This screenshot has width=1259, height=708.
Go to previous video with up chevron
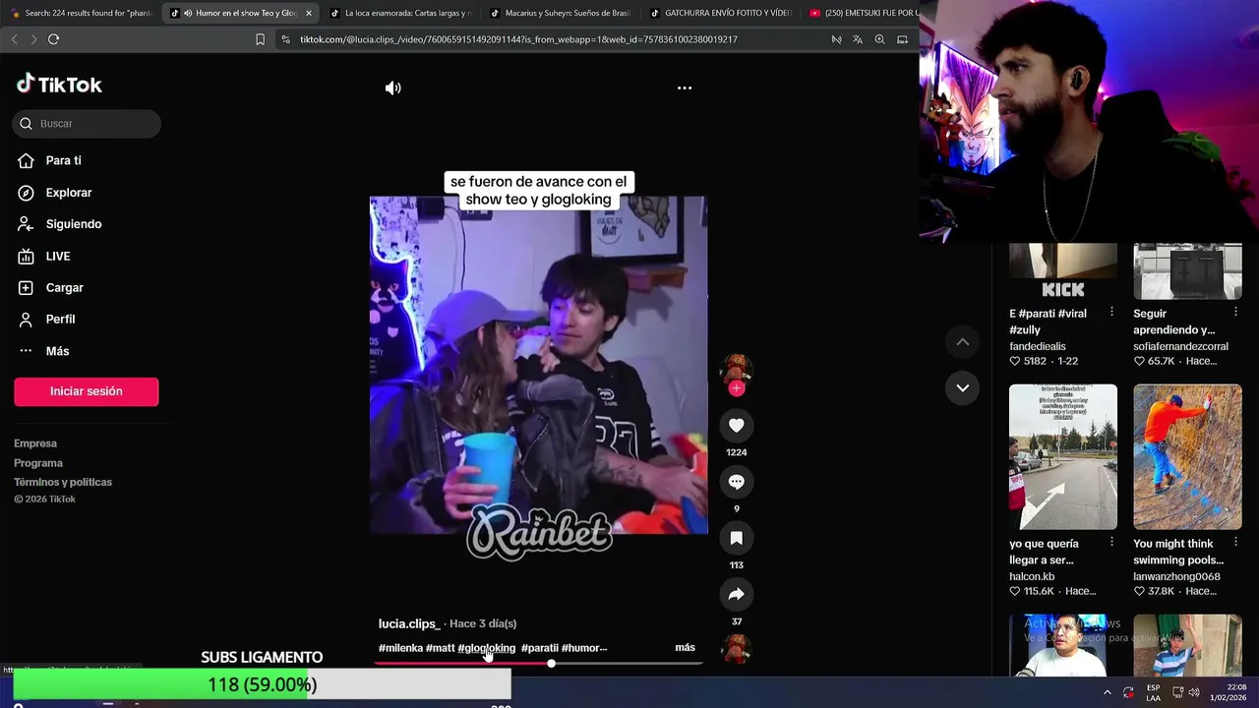click(963, 342)
